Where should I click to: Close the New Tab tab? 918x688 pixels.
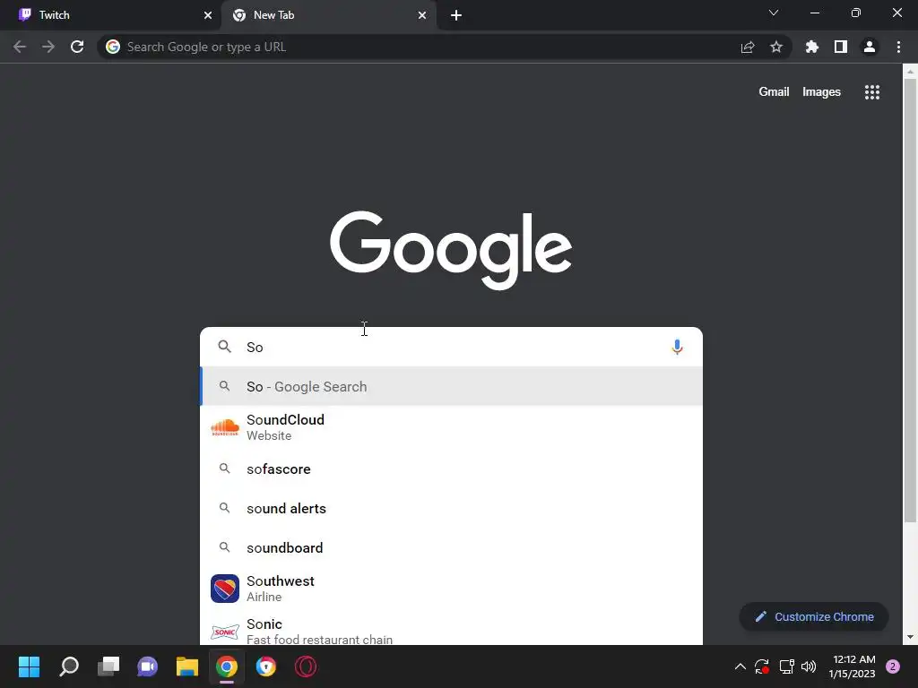click(x=422, y=15)
